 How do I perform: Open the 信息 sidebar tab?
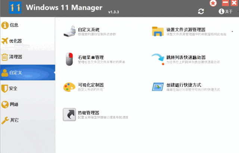click(x=28, y=25)
